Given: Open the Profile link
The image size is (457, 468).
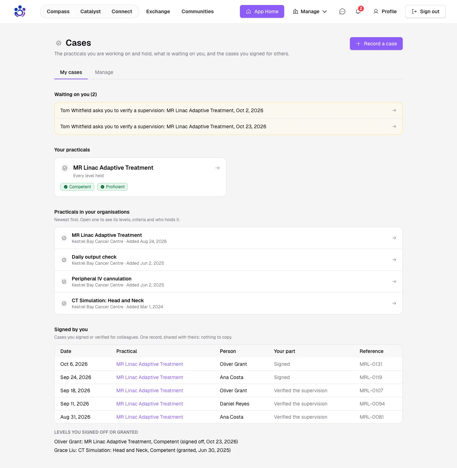Looking at the screenshot, I should pos(385,11).
